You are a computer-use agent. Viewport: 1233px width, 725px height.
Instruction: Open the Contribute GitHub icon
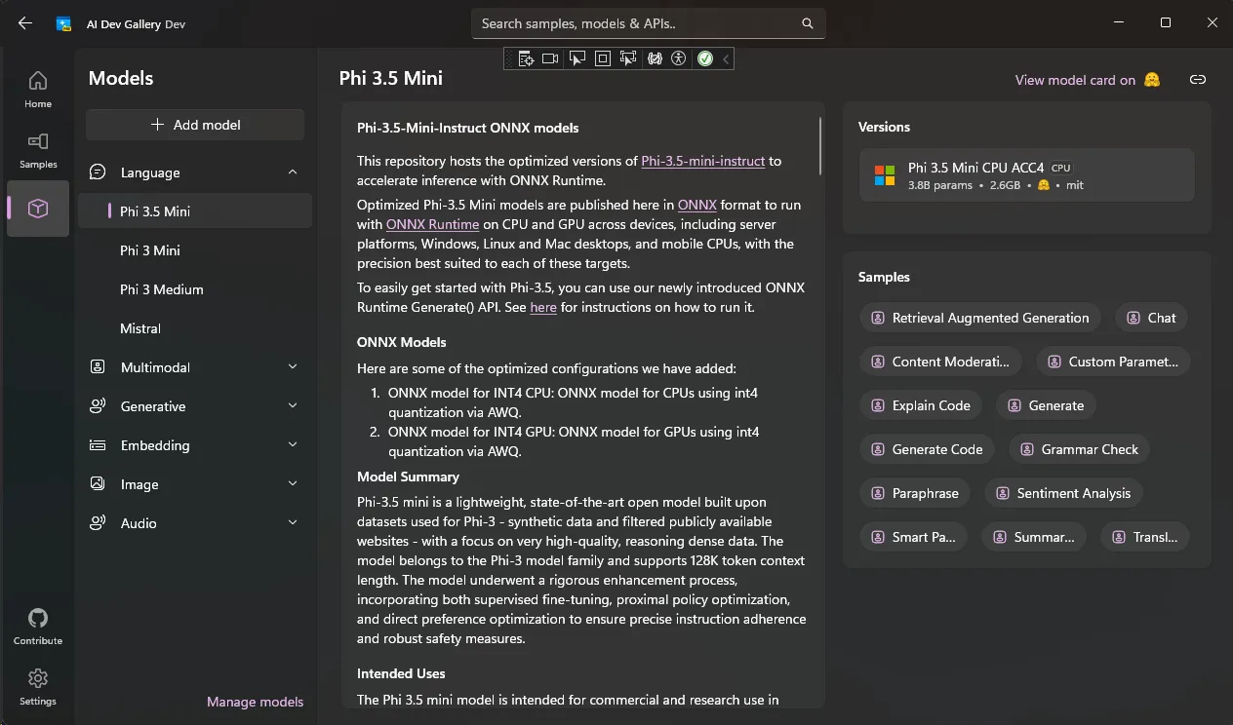38,627
